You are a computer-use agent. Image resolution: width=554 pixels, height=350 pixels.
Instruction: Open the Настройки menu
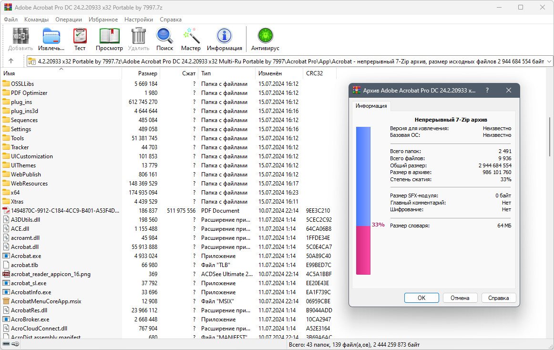click(x=138, y=20)
